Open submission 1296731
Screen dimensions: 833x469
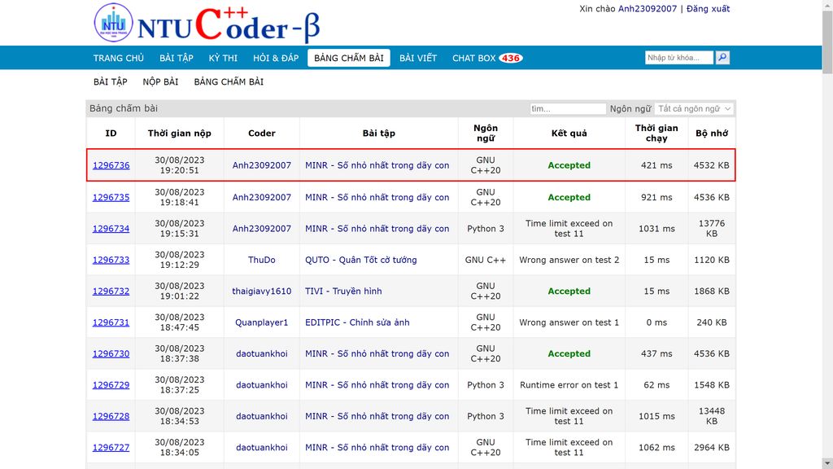(x=111, y=322)
